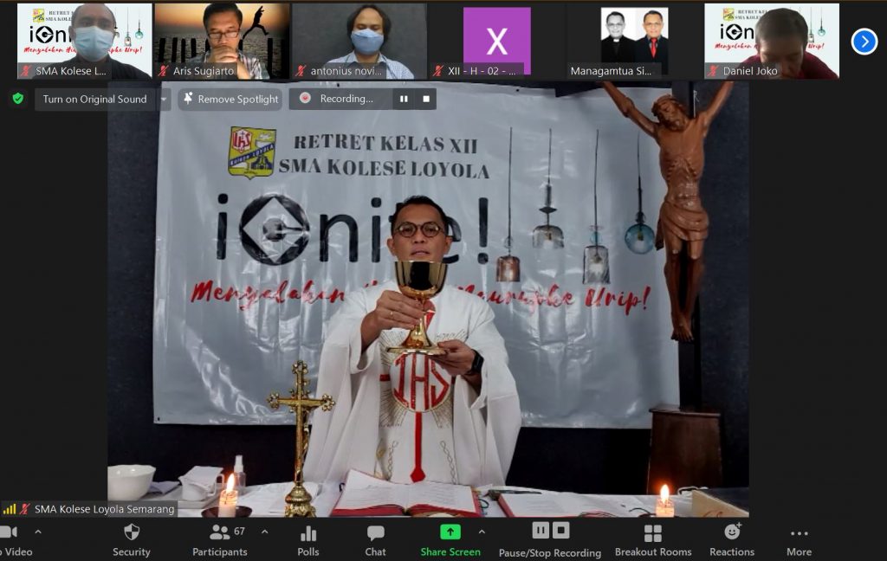Click muted mic icon on Daniel Joko
887x561 pixels.
coord(713,71)
